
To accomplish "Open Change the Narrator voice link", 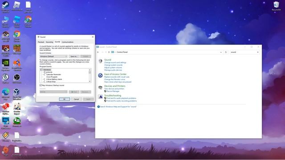I will pos(115,80).
